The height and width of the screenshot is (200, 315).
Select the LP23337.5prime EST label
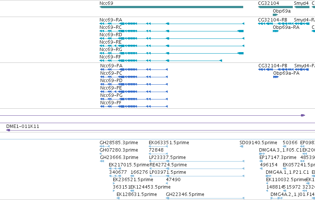[x=167, y=157]
